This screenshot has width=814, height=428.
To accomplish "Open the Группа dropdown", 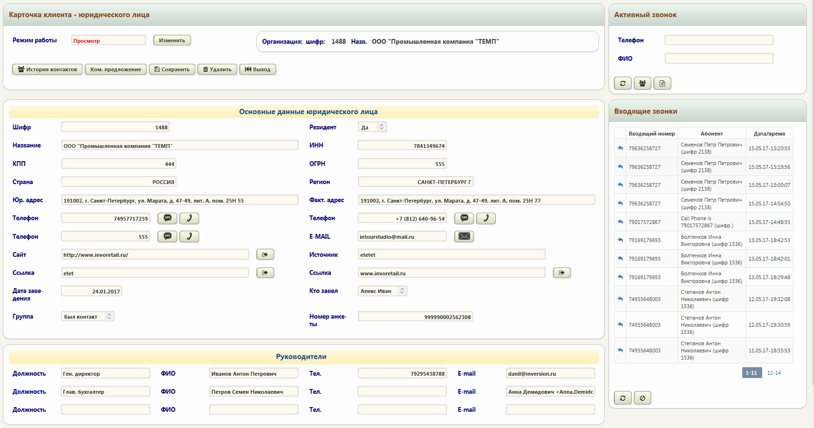I will (87, 317).
